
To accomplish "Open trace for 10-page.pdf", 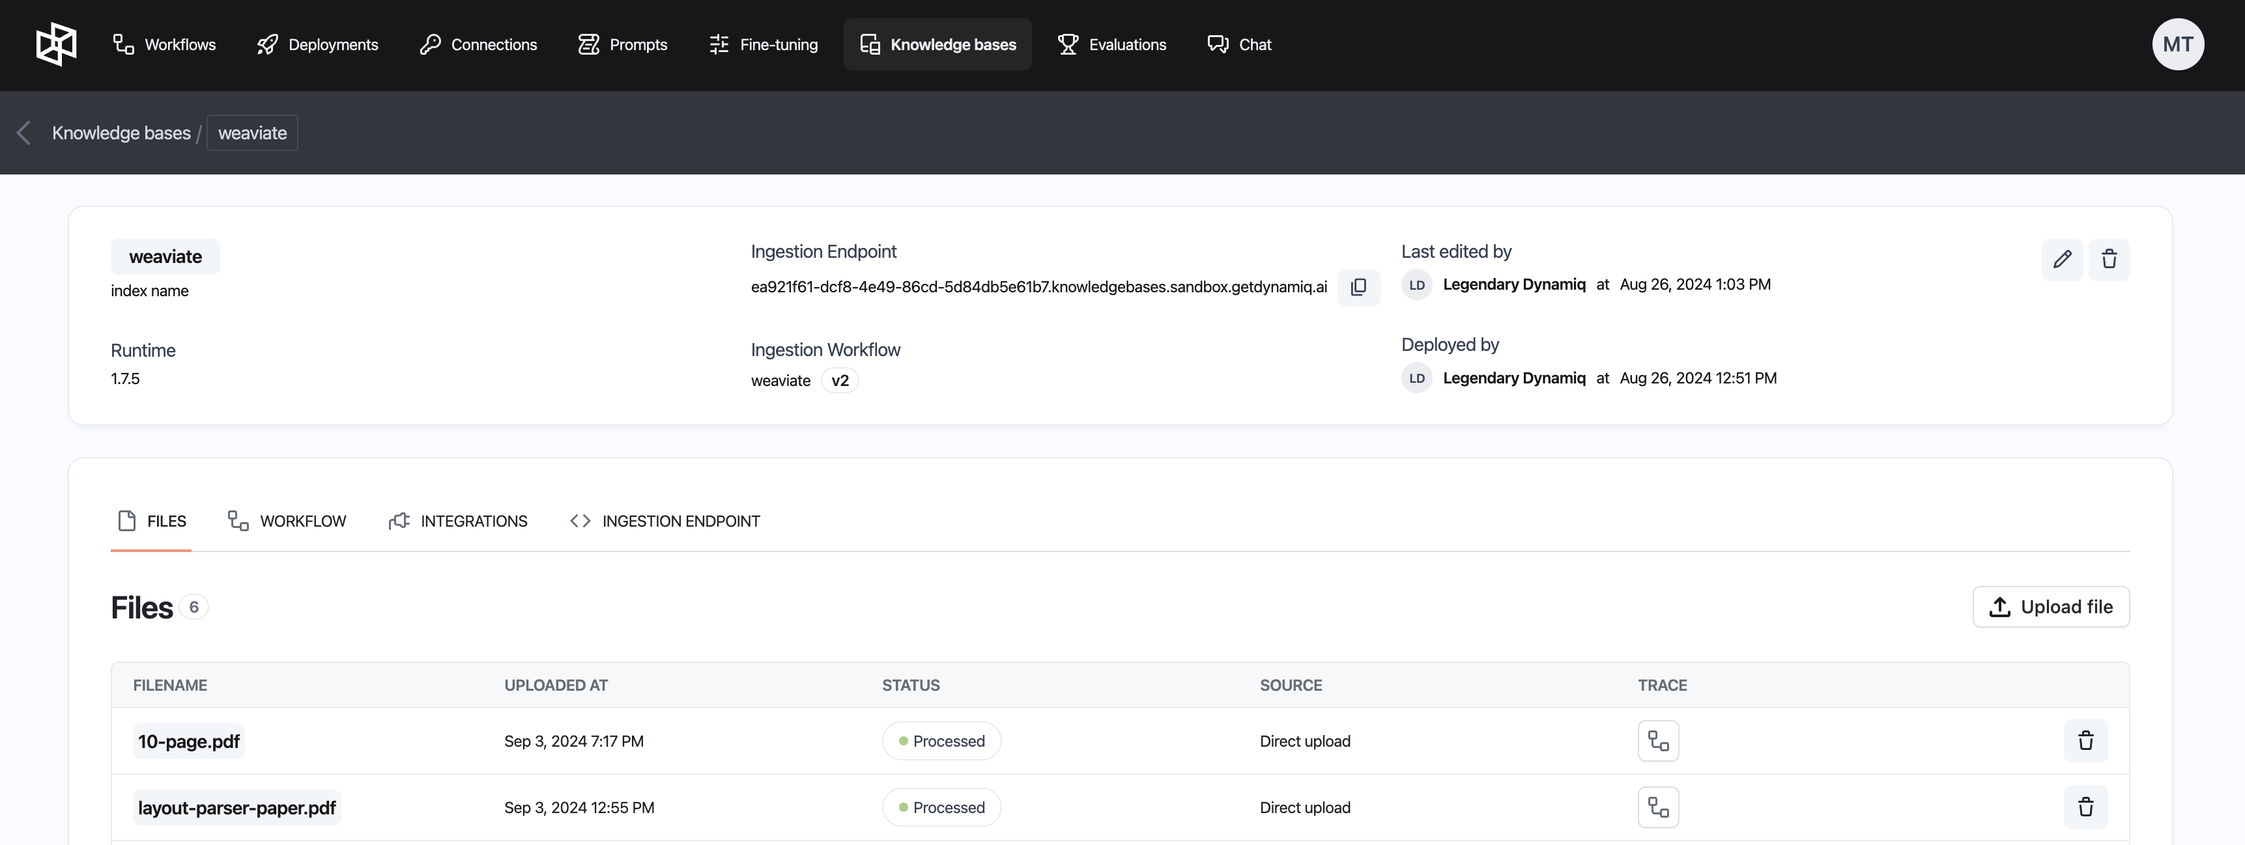I will point(1657,741).
